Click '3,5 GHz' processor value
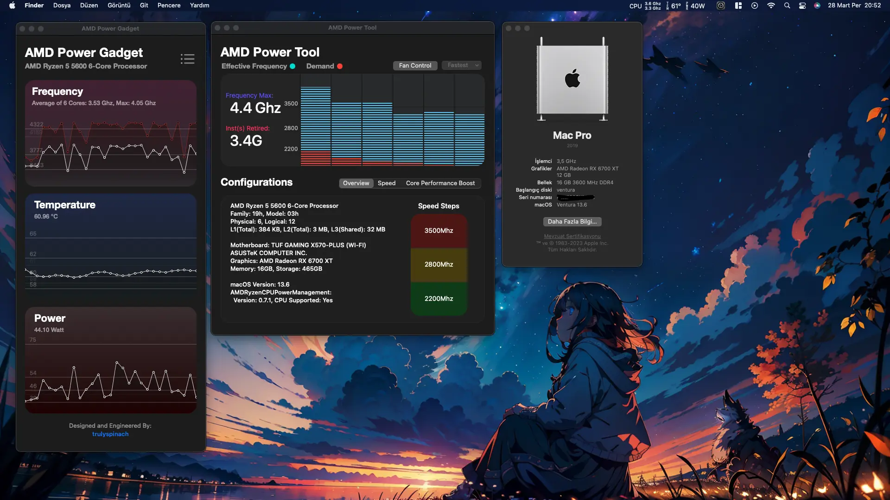Image resolution: width=890 pixels, height=500 pixels. 566,161
